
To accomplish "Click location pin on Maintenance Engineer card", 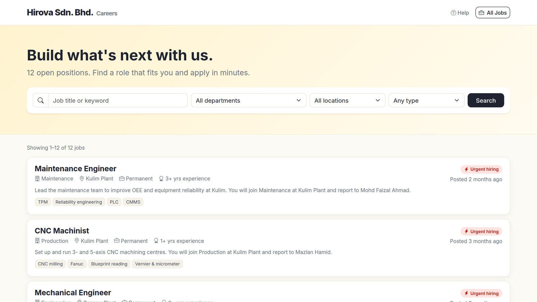I will pyautogui.click(x=82, y=179).
